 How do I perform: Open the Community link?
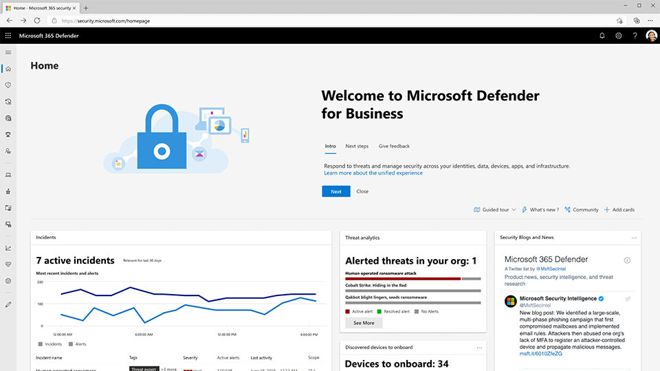[x=582, y=210]
